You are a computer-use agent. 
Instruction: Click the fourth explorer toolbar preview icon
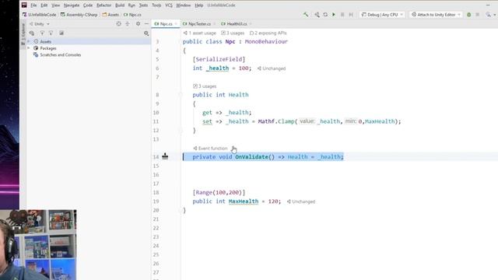point(61,33)
